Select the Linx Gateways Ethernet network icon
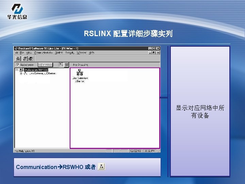The width and height of the screenshot is (245, 184). pos(80,72)
